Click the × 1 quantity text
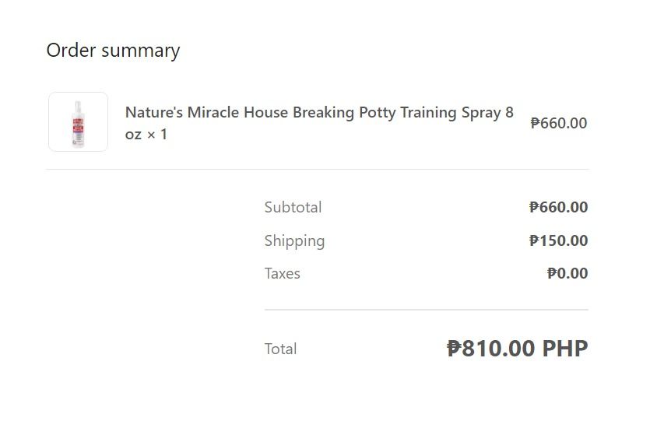This screenshot has width=664, height=435. pyautogui.click(x=156, y=135)
